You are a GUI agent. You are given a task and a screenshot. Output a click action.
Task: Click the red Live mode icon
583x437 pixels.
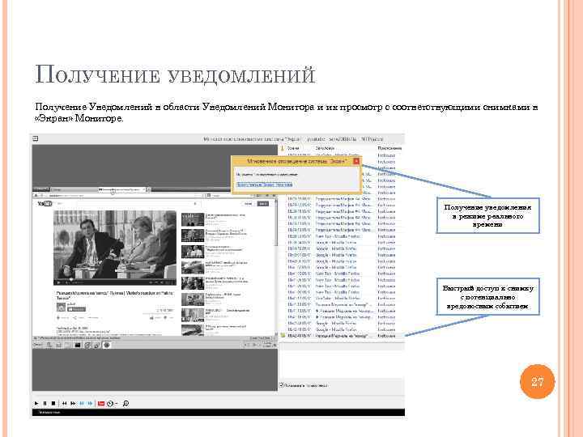(100, 403)
